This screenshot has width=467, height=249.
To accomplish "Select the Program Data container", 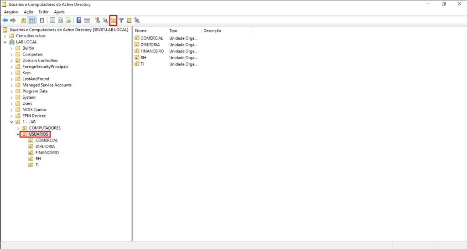I will [x=35, y=91].
